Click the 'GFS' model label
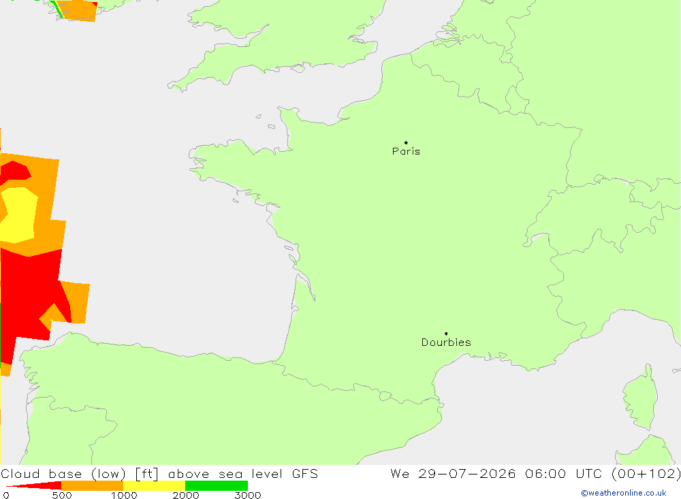 [305, 473]
